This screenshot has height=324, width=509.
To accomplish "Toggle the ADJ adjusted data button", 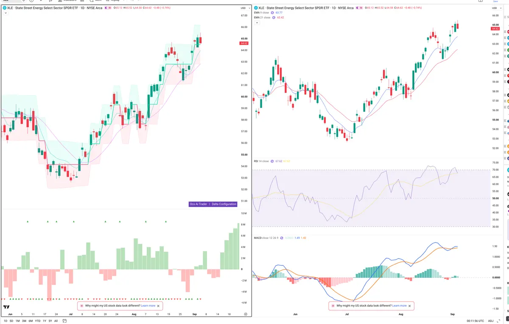I will 491,321.
